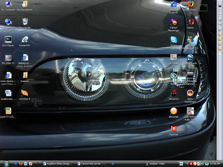Click the 12:06 AM clock
The height and width of the screenshot is (167, 223).
(215, 164)
